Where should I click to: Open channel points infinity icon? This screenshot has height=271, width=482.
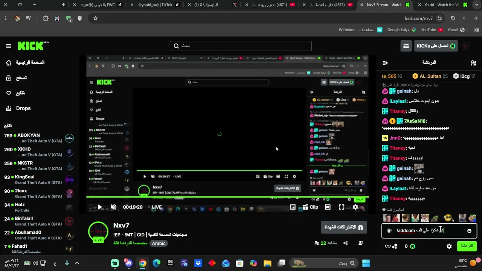pyautogui.click(x=387, y=246)
